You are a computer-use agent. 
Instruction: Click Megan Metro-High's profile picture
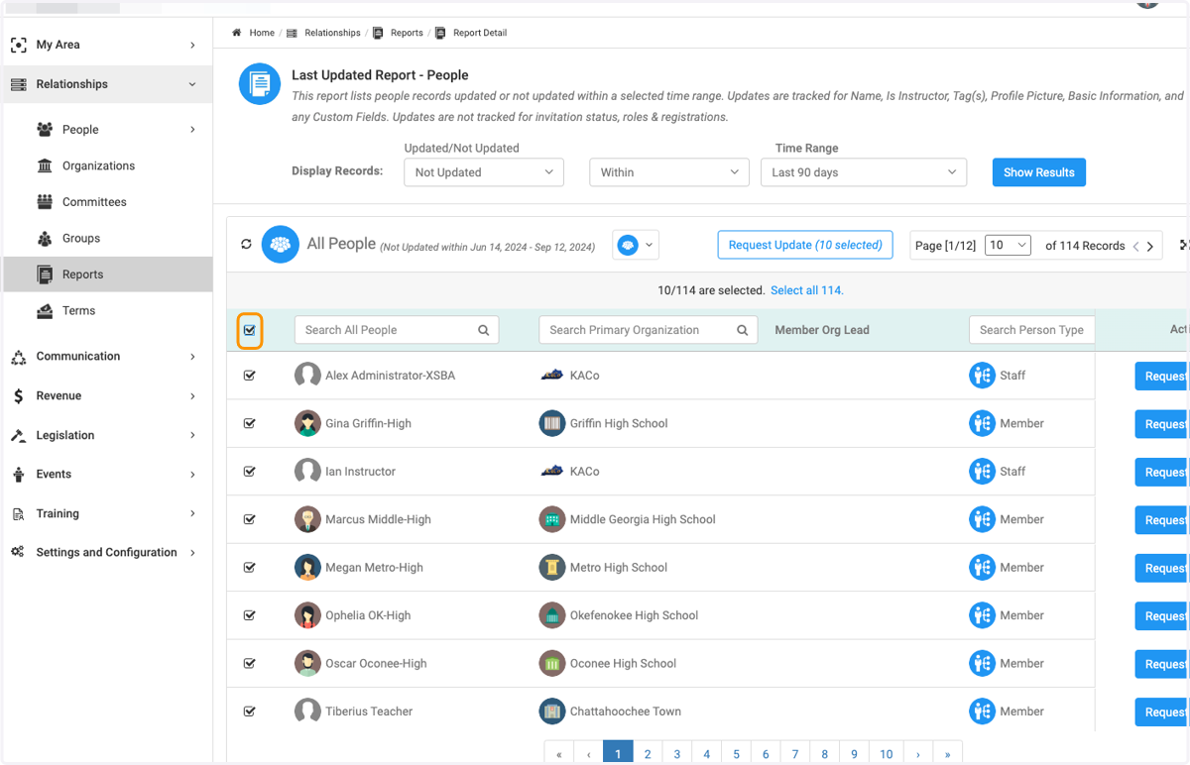pos(307,567)
